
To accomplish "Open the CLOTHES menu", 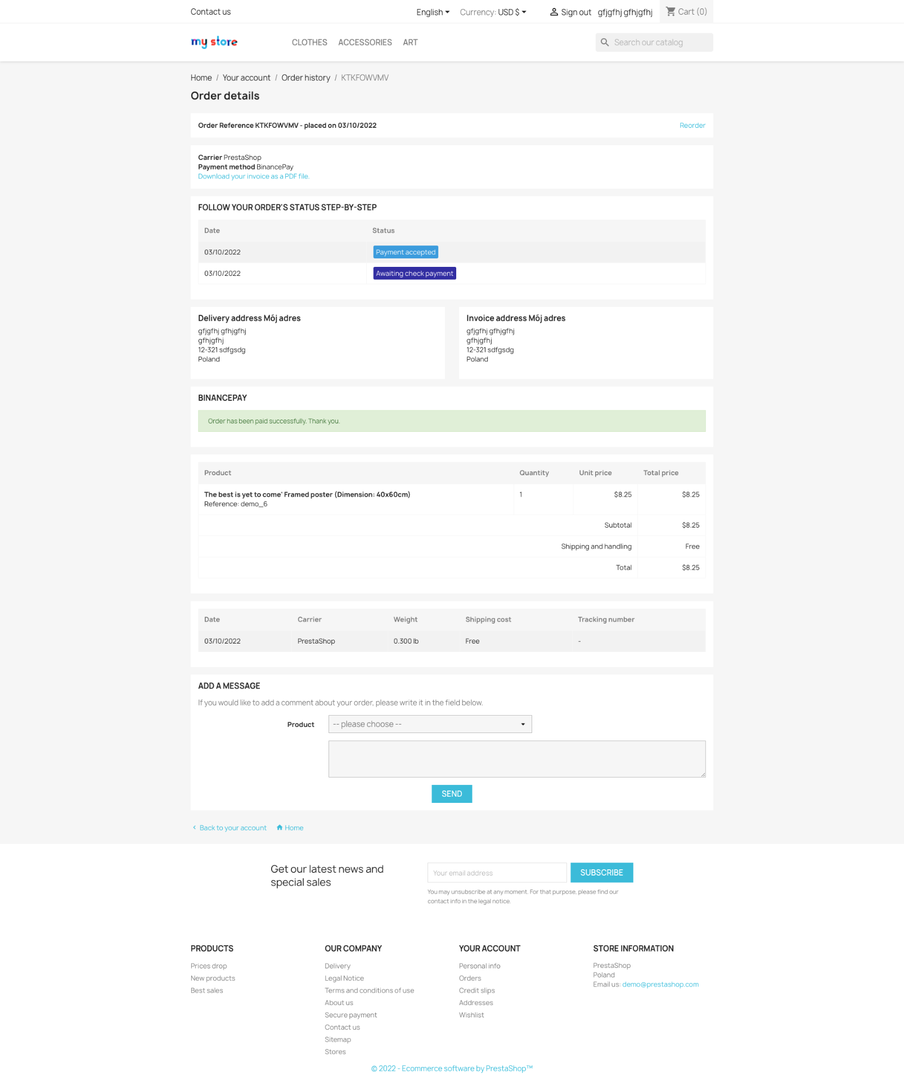I will point(309,42).
